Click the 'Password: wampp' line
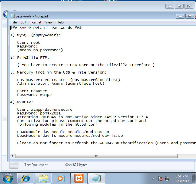The height and width of the screenshot is (184, 196). [x=34, y=95]
